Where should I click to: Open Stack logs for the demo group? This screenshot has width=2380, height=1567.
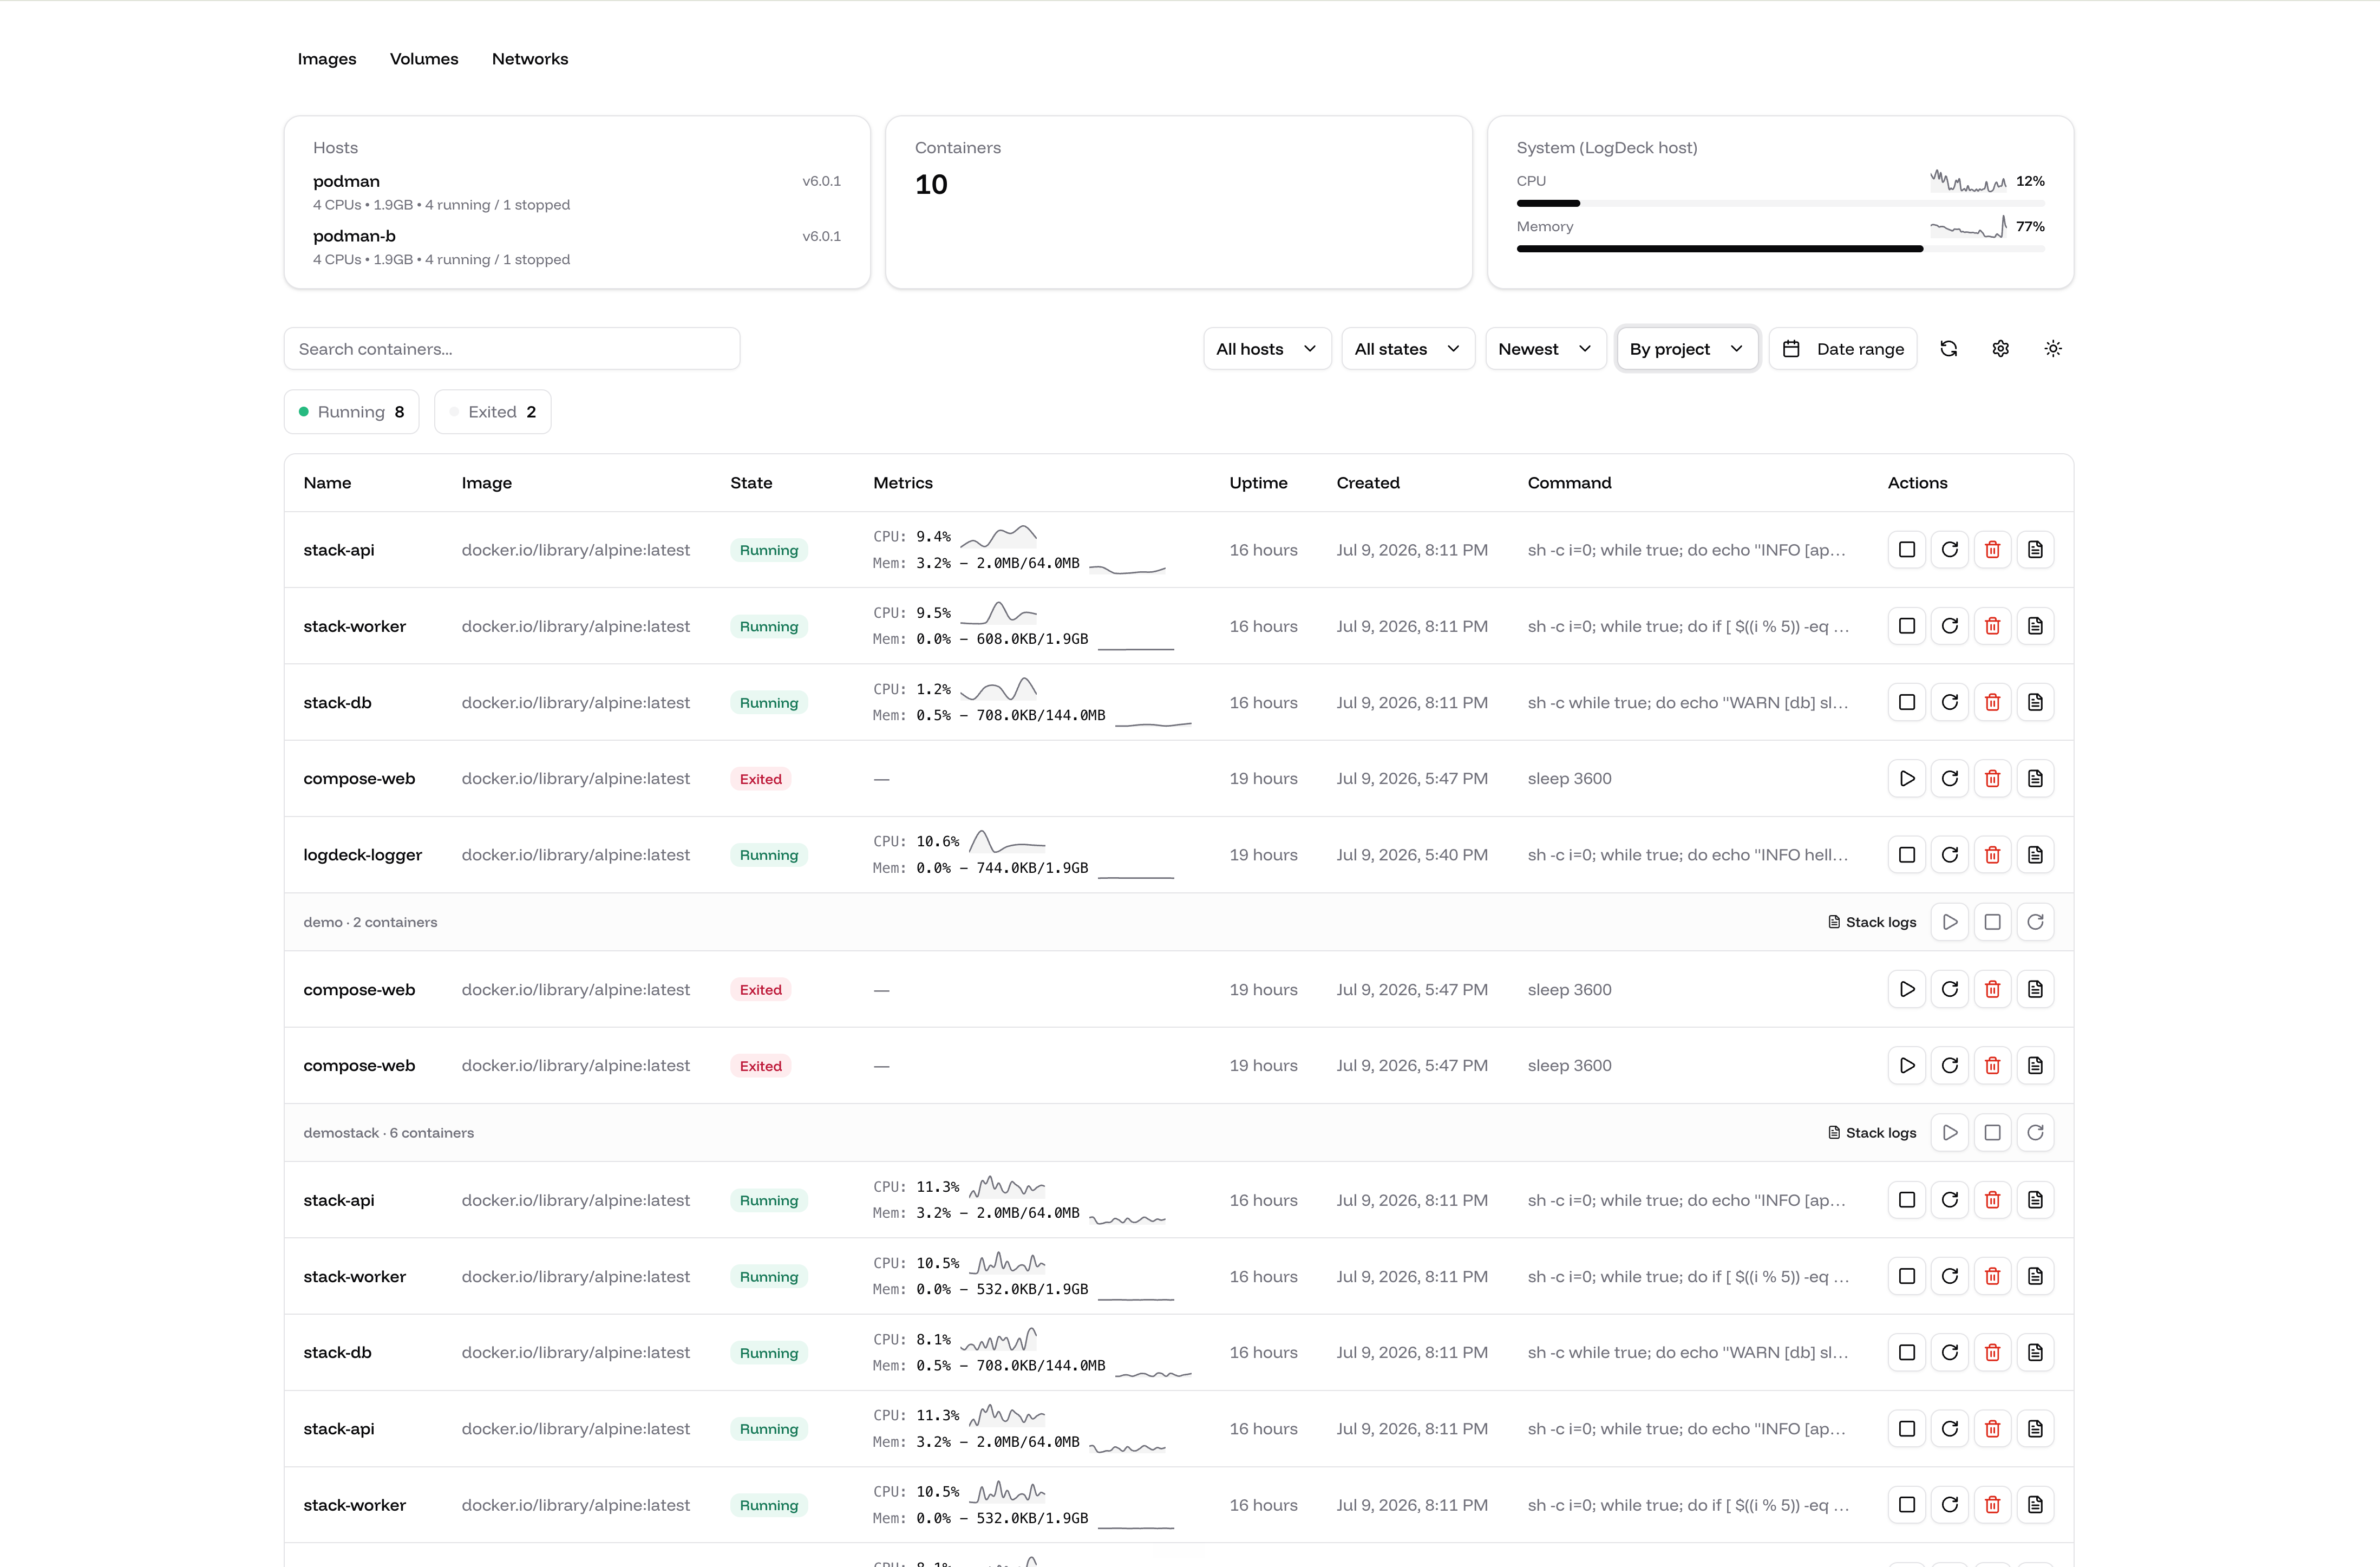point(1871,922)
